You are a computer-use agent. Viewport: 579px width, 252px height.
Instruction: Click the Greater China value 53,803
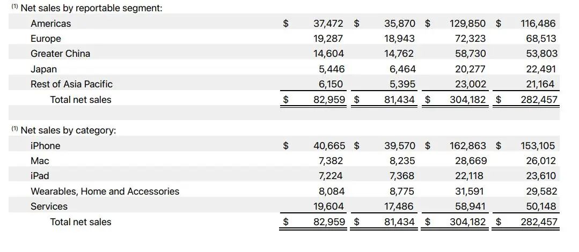[539, 54]
